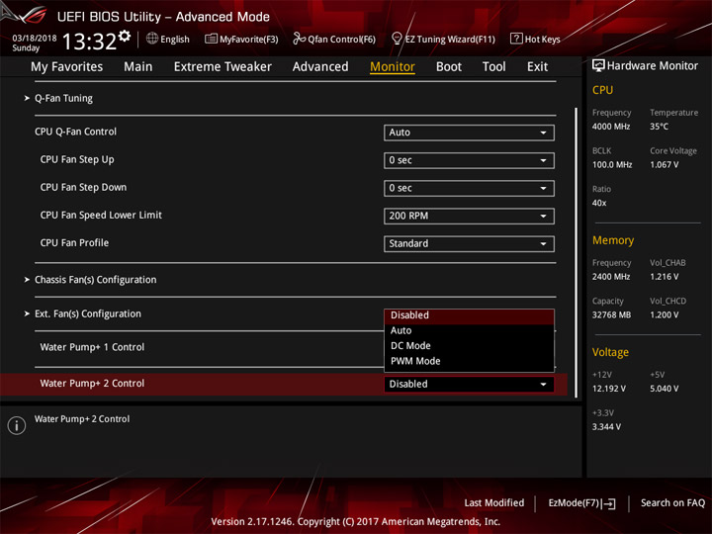Open Qfan Control(F6) fan icon

[299, 39]
